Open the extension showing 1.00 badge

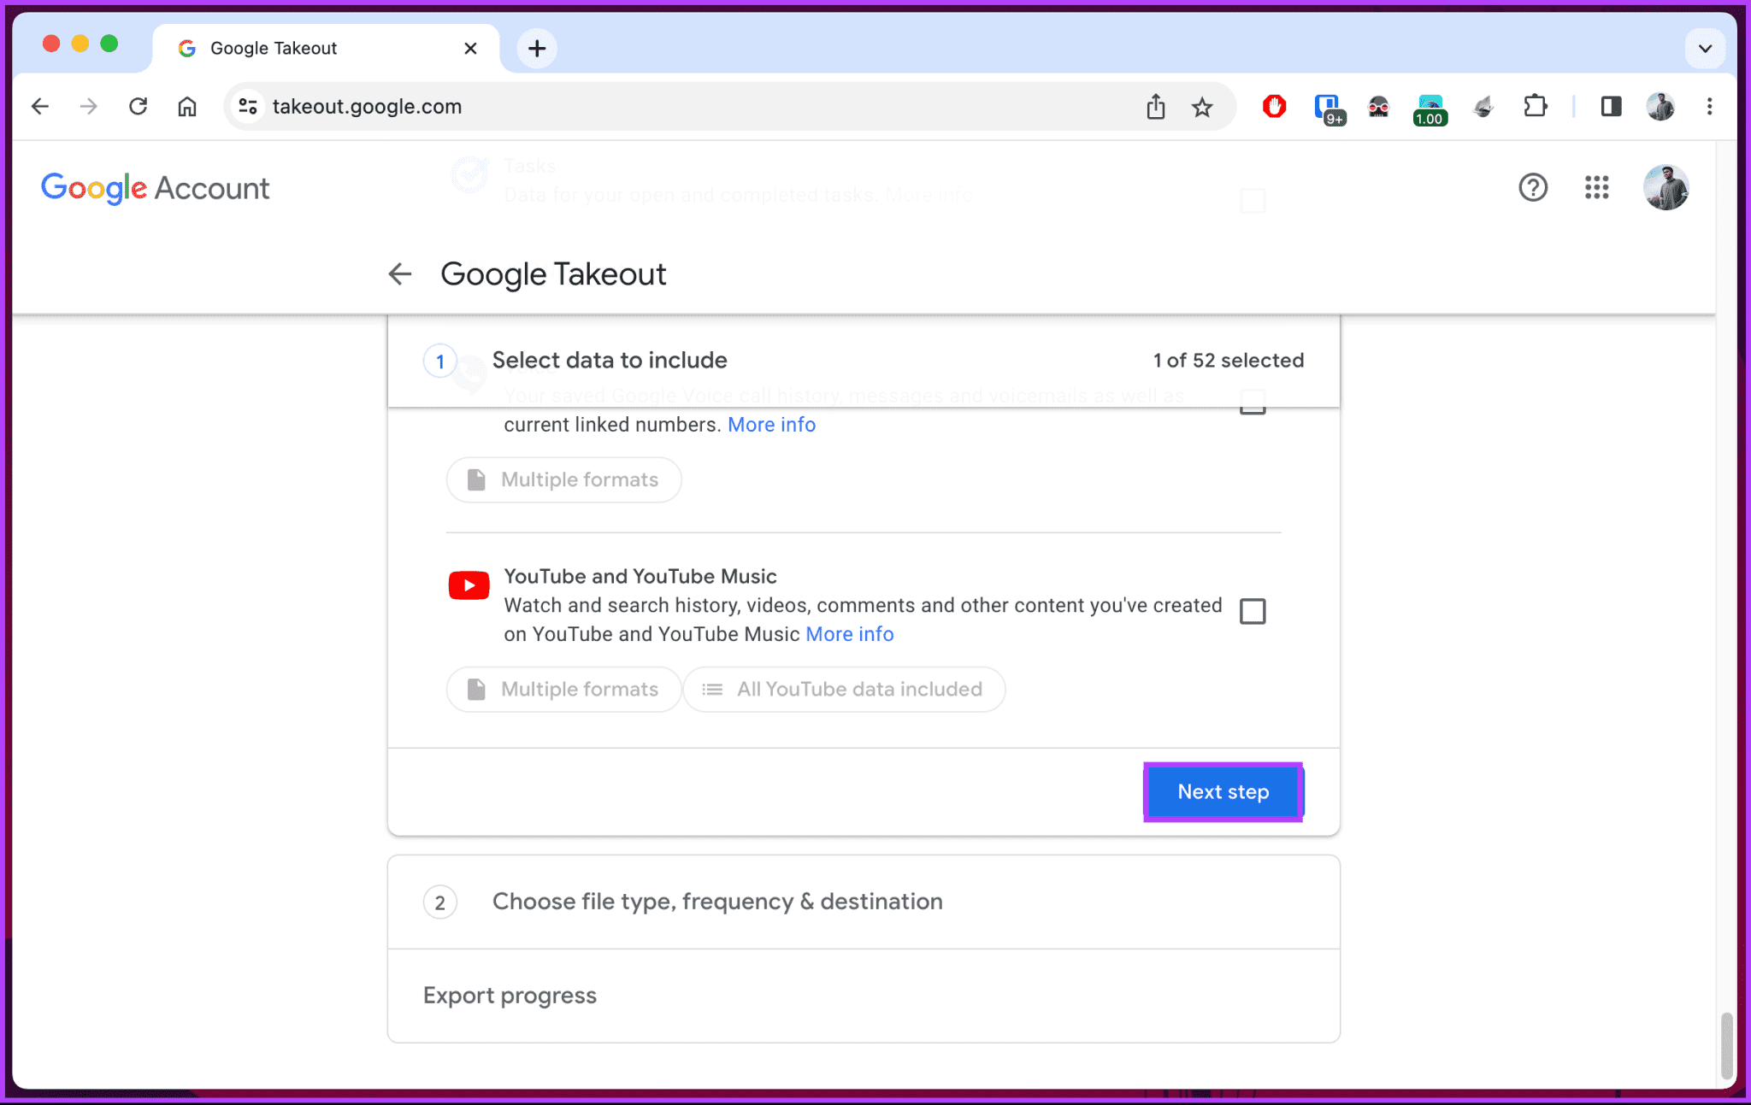point(1430,109)
